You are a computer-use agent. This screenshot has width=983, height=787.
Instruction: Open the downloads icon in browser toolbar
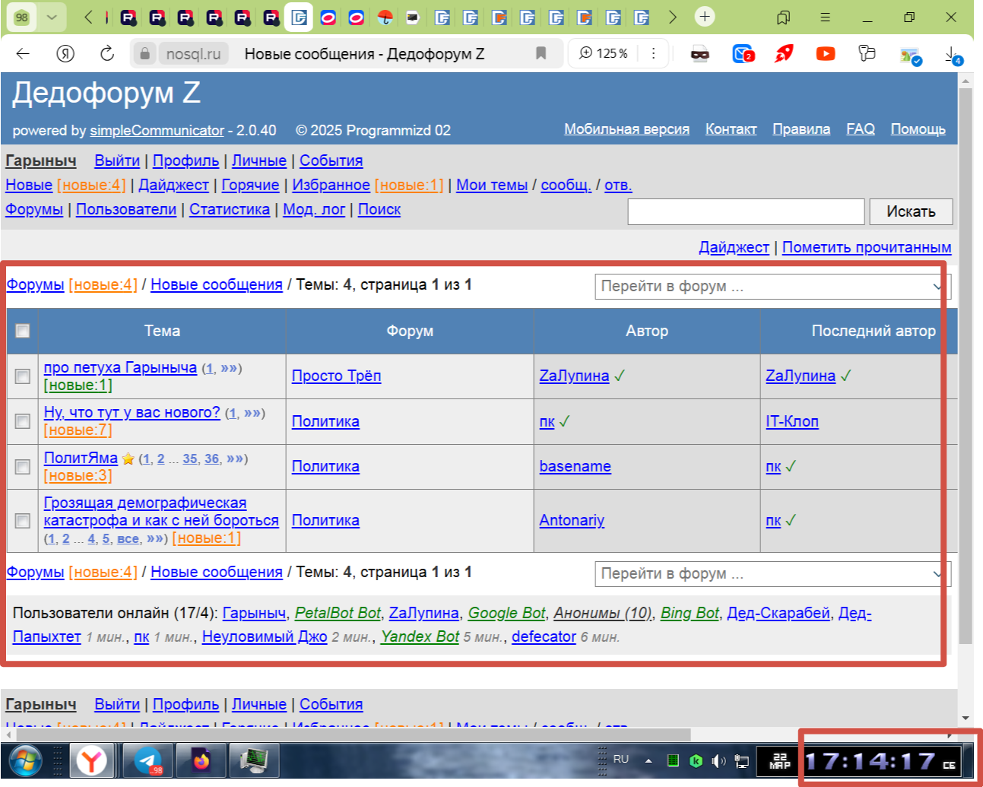951,54
